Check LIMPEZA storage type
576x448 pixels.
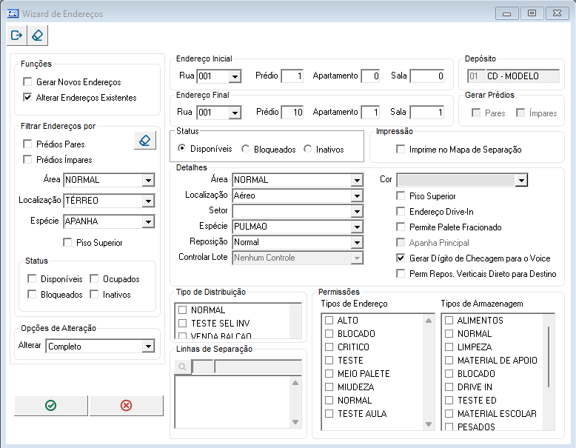point(449,347)
